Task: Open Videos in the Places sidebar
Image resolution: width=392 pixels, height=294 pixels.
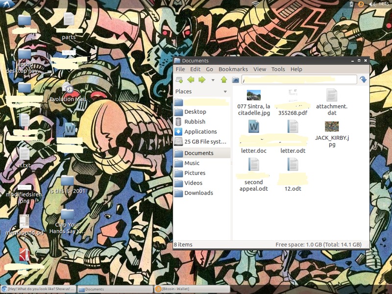Action: tap(202, 183)
